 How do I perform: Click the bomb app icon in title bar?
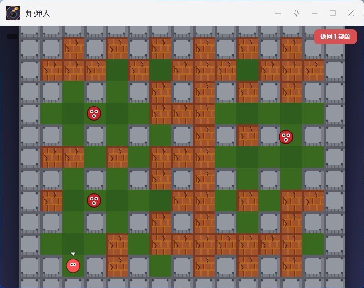13,13
